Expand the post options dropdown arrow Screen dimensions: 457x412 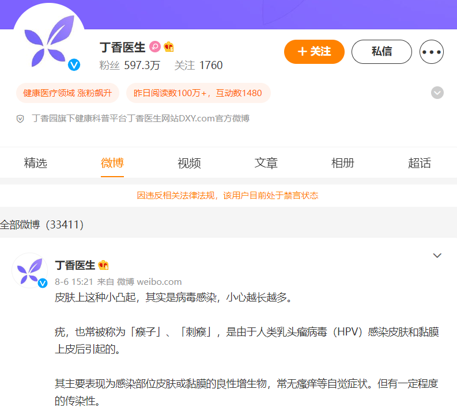tap(437, 255)
